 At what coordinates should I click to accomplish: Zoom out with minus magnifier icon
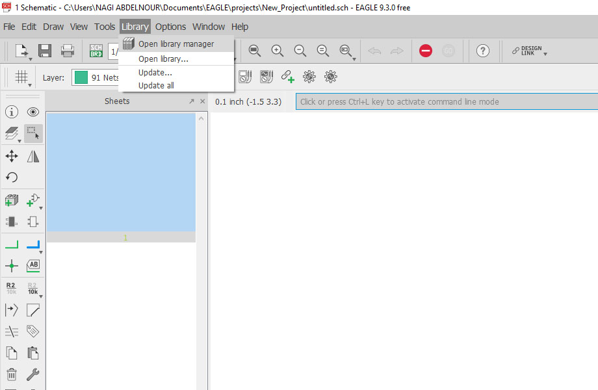tap(300, 51)
